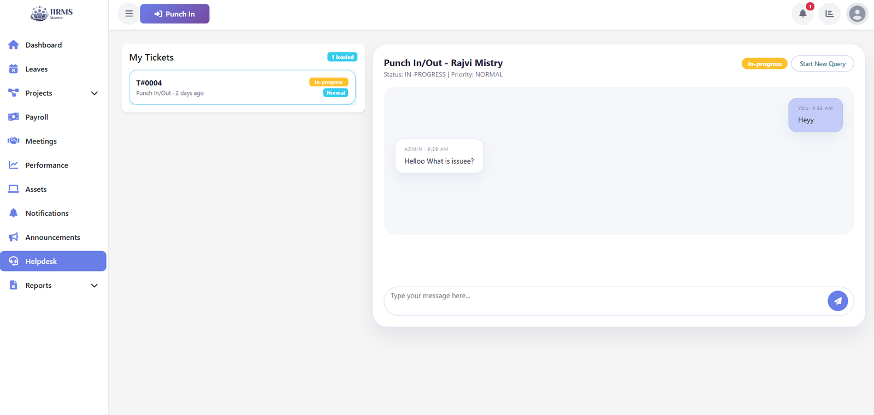Click Start New Query button

pos(822,64)
